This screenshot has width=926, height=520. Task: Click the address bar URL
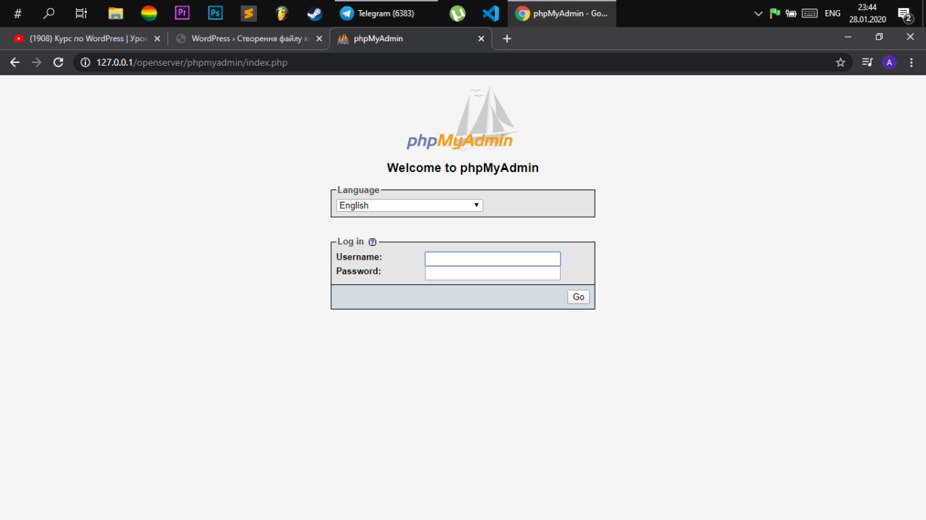[x=192, y=63]
